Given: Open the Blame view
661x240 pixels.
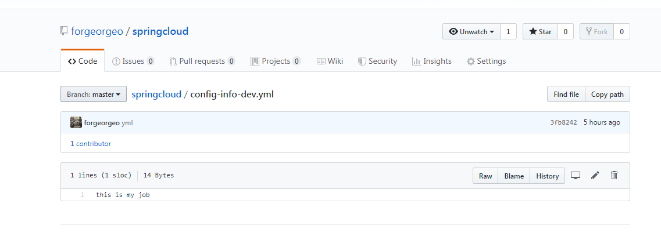Looking at the screenshot, I should pyautogui.click(x=514, y=176).
